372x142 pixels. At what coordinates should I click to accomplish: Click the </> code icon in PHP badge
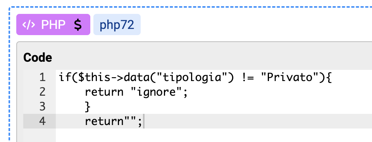click(29, 25)
